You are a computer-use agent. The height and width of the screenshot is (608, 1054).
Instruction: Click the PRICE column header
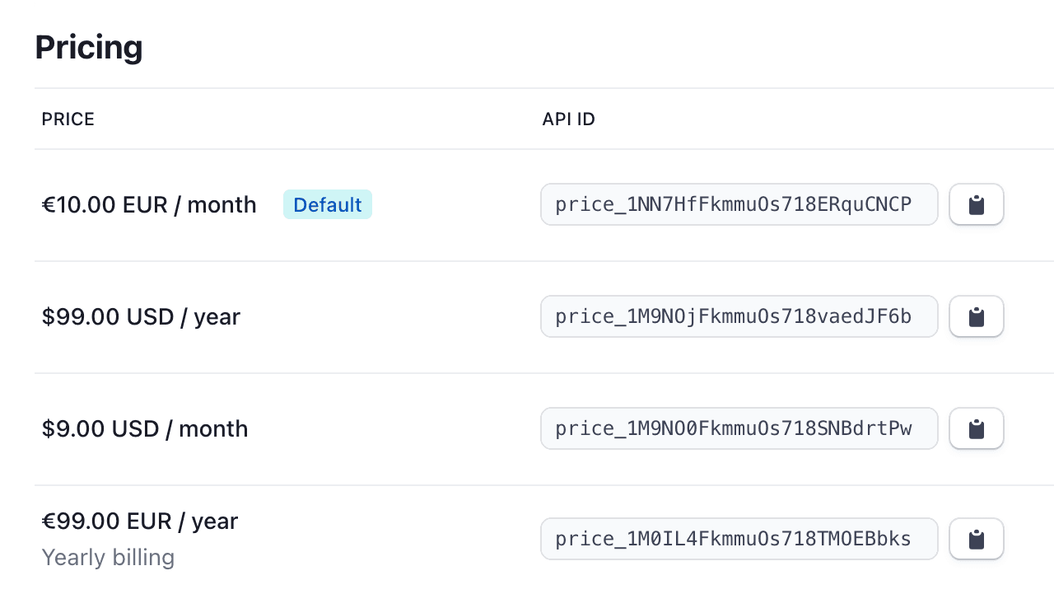(x=68, y=119)
